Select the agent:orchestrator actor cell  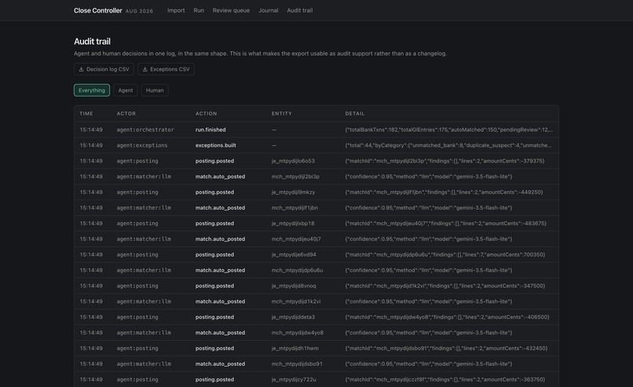[x=145, y=130]
